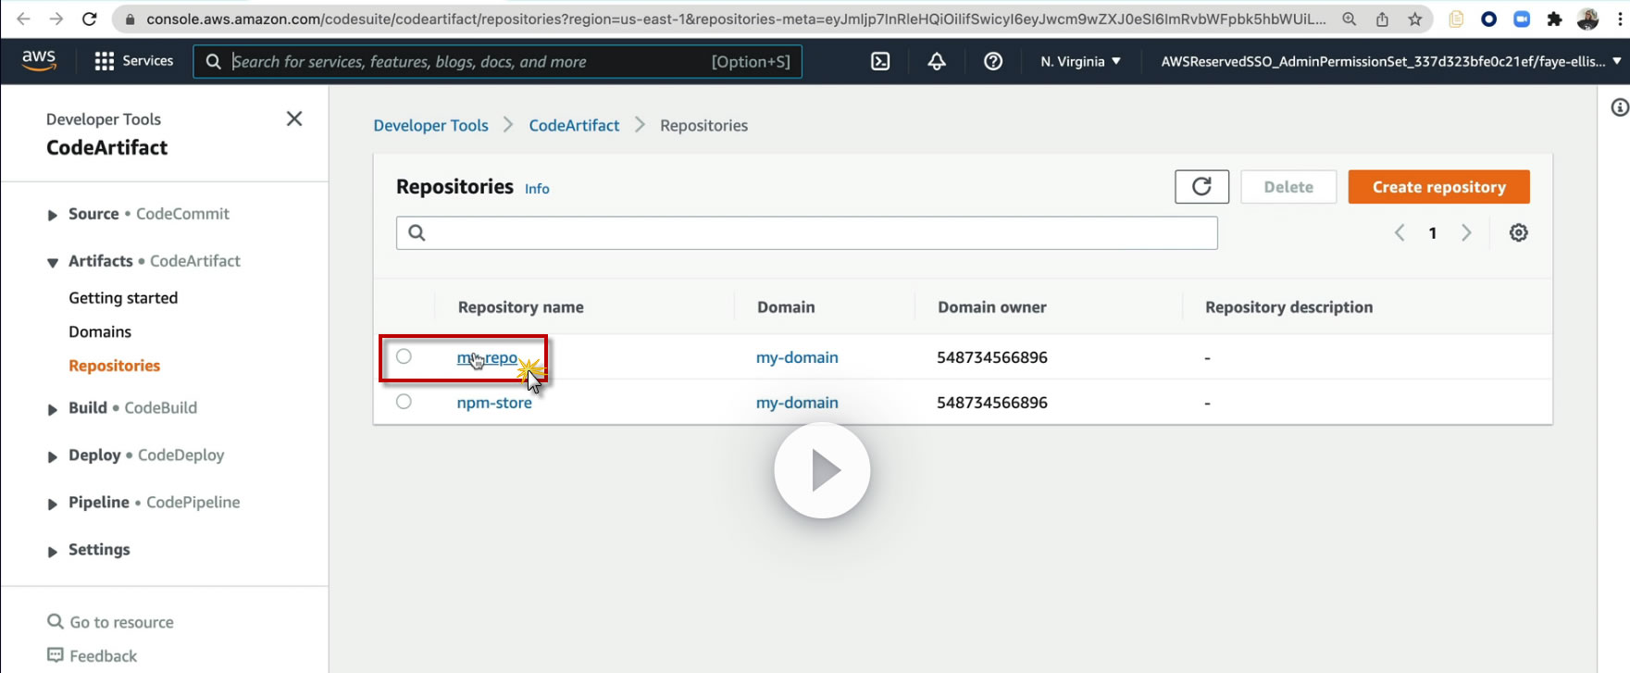This screenshot has width=1630, height=673.
Task: Expand Deploy CodeDeploy section
Action: (x=53, y=455)
